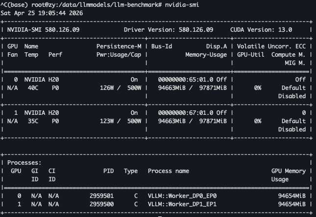Image resolution: width=316 pixels, height=217 pixels.
Task: Click GPU 0 total memory '97871MiB'
Action: pyautogui.click(x=213, y=88)
